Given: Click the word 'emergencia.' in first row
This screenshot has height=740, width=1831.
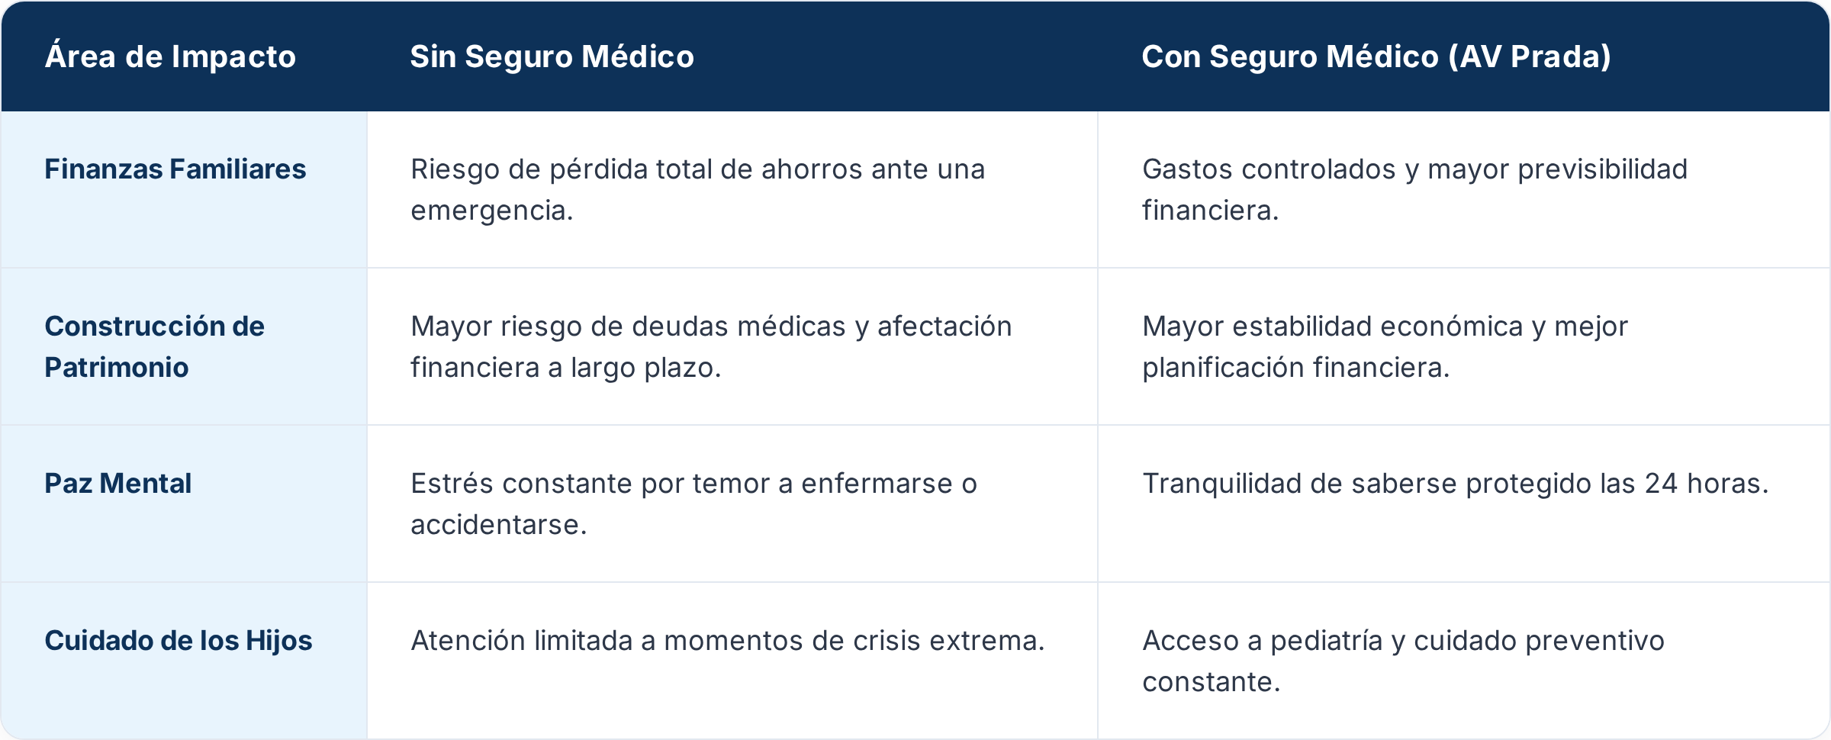Looking at the screenshot, I should click(491, 211).
